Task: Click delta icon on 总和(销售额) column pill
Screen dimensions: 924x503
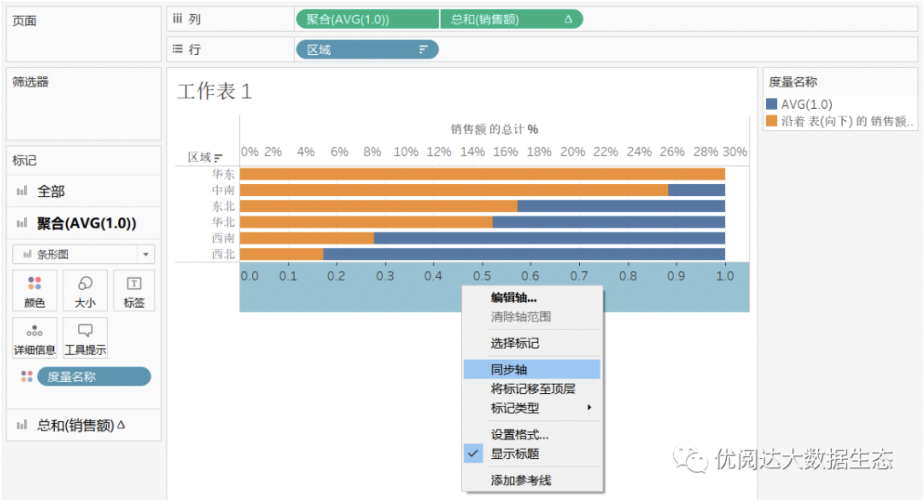Action: (568, 19)
